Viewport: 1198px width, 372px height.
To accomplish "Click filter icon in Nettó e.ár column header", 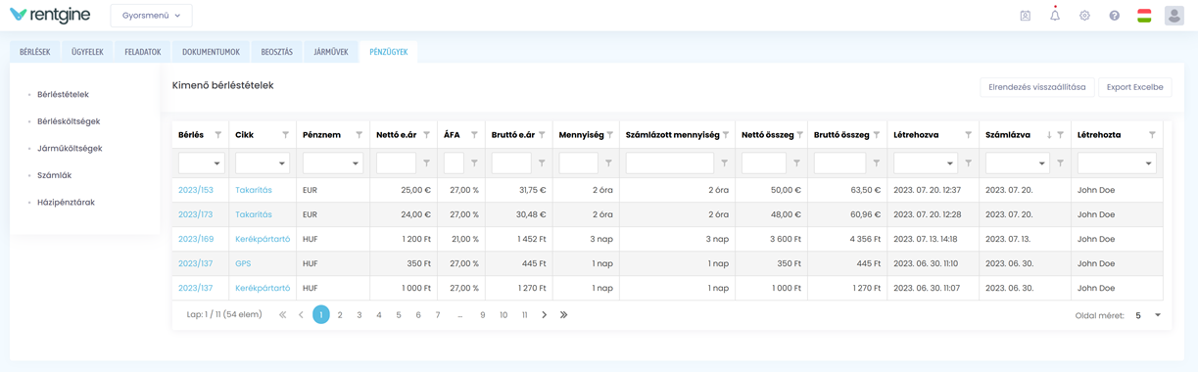I will pyautogui.click(x=427, y=135).
